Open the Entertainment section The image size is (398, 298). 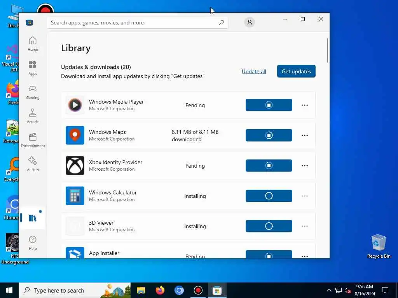33,140
